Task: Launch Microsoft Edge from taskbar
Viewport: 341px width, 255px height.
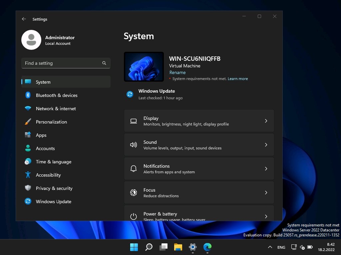Action: coord(207,247)
